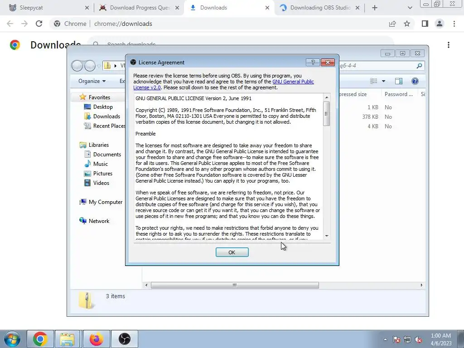The height and width of the screenshot is (348, 464).
Task: Expand Explorer navigation history dropdown arrow
Action: pyautogui.click(x=99, y=66)
